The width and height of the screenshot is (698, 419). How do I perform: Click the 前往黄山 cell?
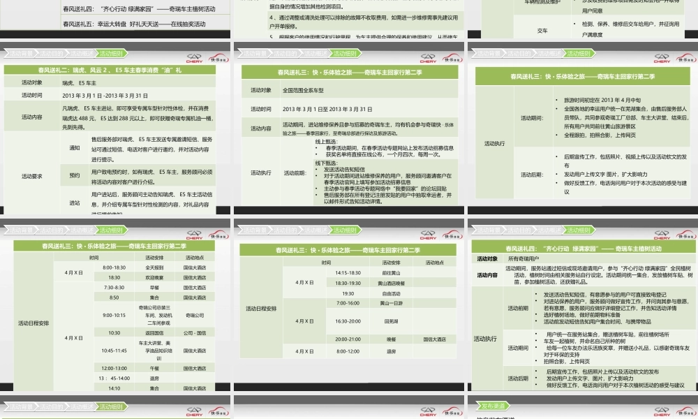pos(392,273)
